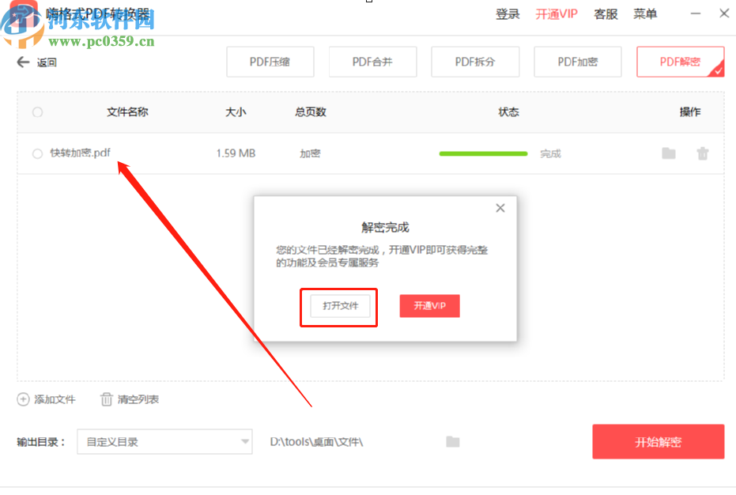Click the 开通VIP button in dialog
The width and height of the screenshot is (736, 495).
coord(429,306)
